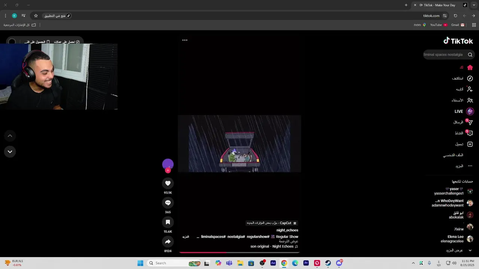
Task: Open ابو قلق abokalak account
Action: [460, 215]
